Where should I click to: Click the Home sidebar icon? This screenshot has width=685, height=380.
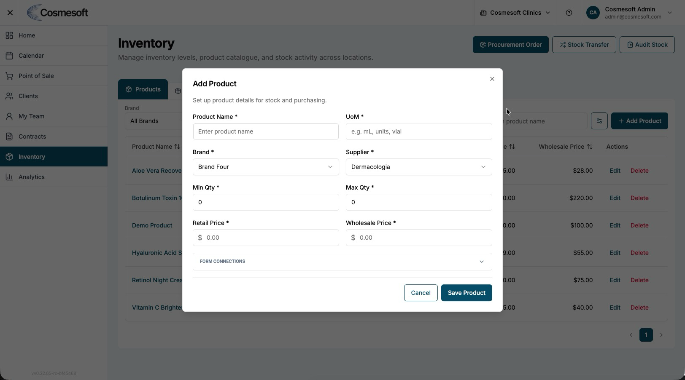point(9,35)
